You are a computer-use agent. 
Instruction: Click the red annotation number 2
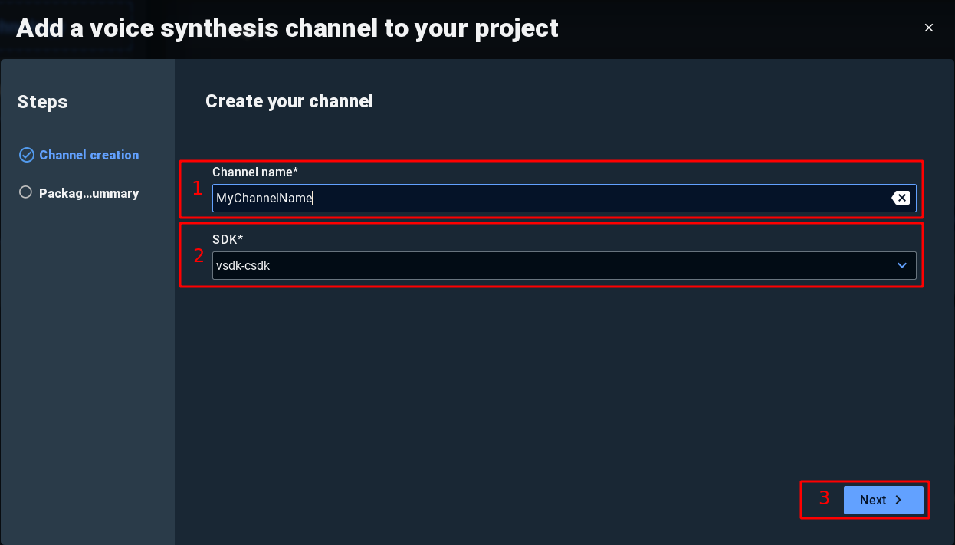(198, 256)
